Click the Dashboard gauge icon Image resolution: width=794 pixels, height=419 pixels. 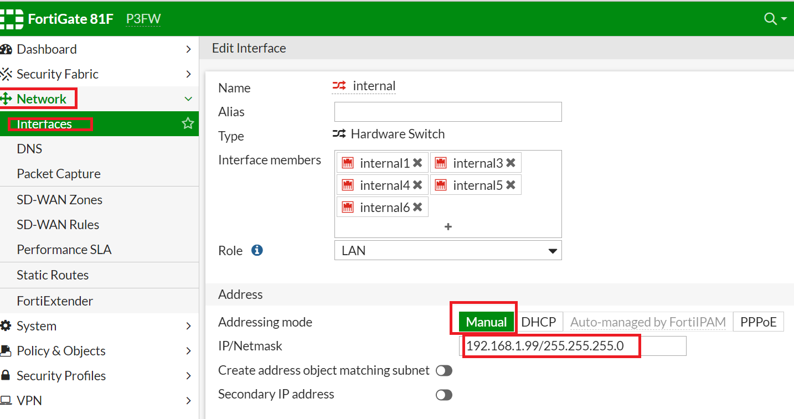coord(6,49)
